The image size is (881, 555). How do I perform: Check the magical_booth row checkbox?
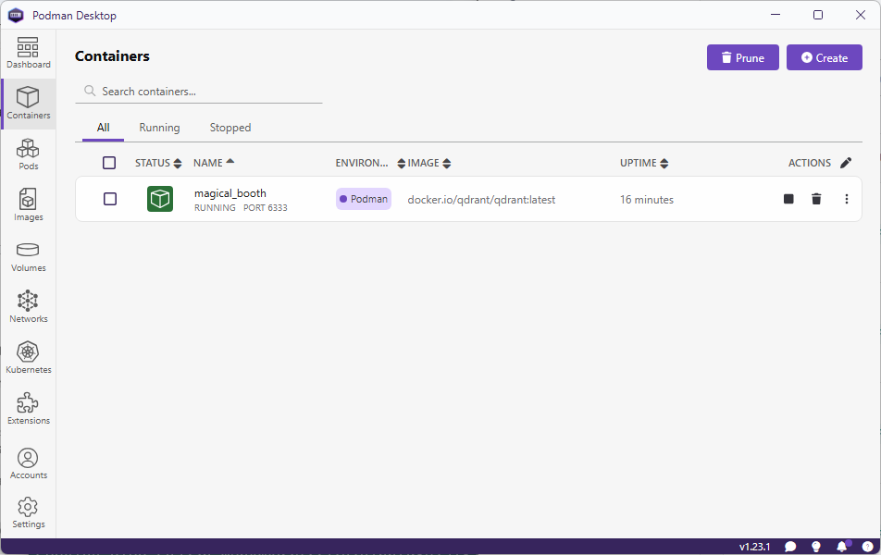pyautogui.click(x=110, y=198)
